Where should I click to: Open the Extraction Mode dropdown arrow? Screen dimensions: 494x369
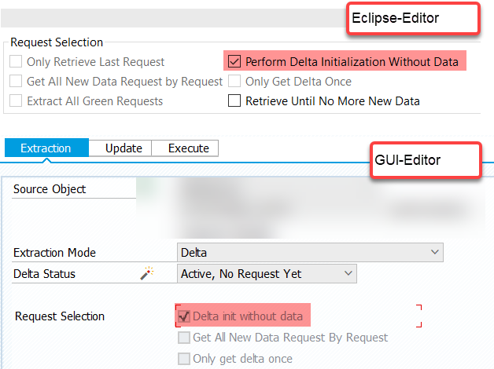(x=435, y=252)
